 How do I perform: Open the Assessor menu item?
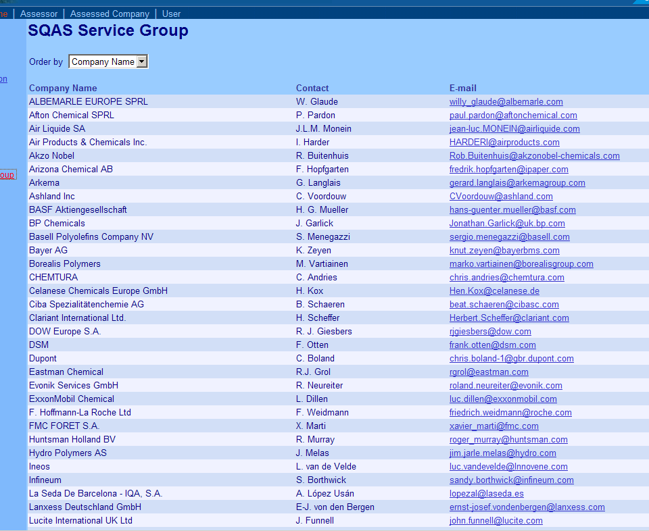click(39, 14)
